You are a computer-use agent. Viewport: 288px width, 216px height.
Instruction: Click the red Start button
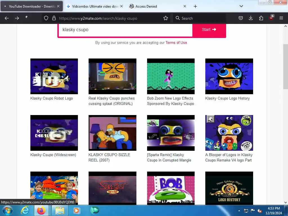coord(209,30)
